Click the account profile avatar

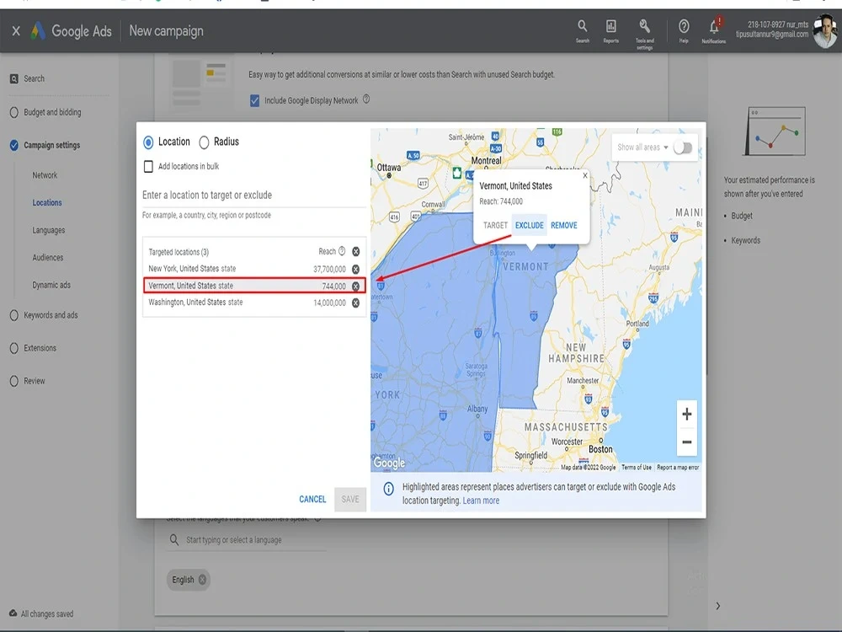point(825,31)
